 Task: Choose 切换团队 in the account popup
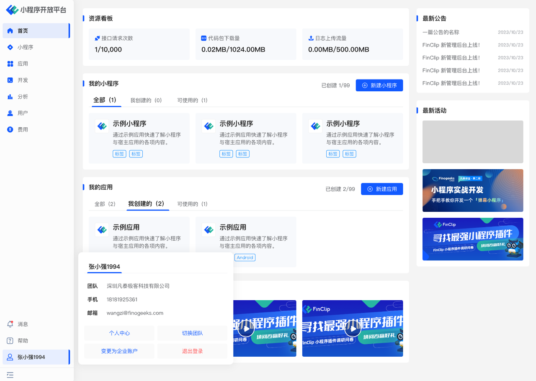coord(192,333)
